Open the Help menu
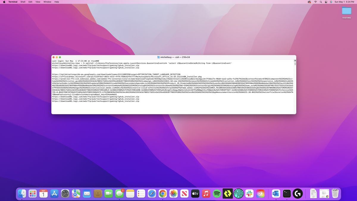The width and height of the screenshot is (357, 201). click(57, 2)
